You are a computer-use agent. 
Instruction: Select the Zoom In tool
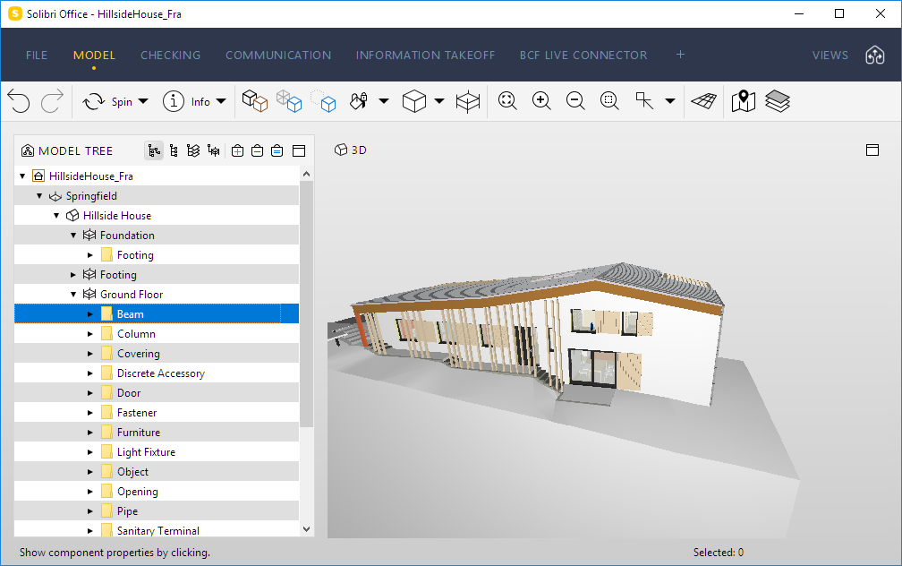(541, 101)
